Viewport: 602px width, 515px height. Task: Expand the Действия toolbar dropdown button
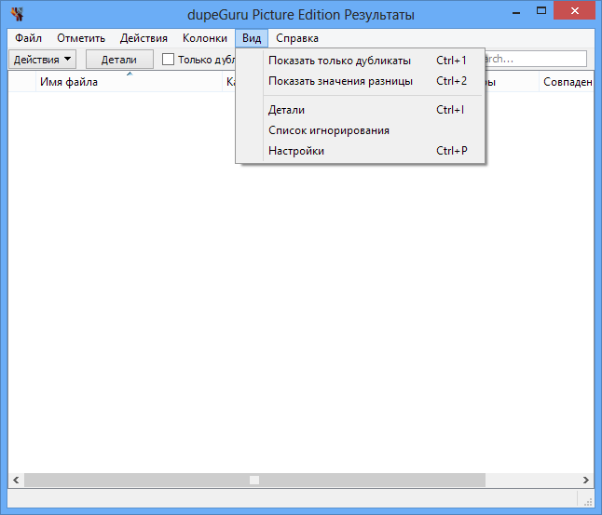coord(42,59)
